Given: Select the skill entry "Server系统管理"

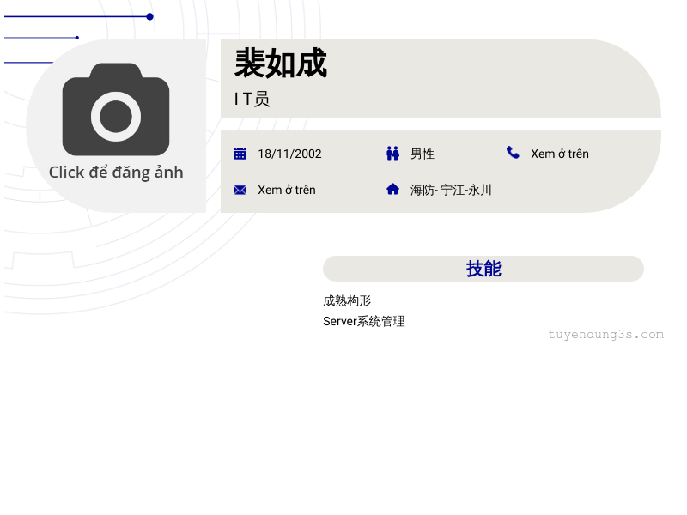Looking at the screenshot, I should pyautogui.click(x=363, y=321).
